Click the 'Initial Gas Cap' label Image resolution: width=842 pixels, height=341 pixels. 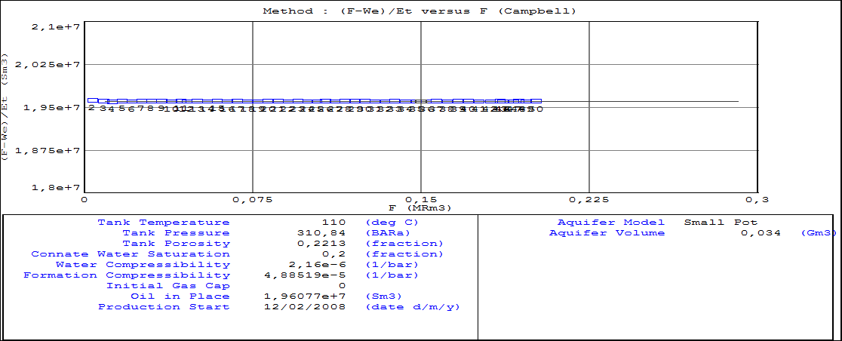(167, 286)
